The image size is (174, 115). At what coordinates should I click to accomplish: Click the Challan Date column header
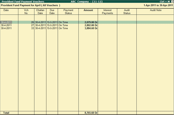click(40, 12)
